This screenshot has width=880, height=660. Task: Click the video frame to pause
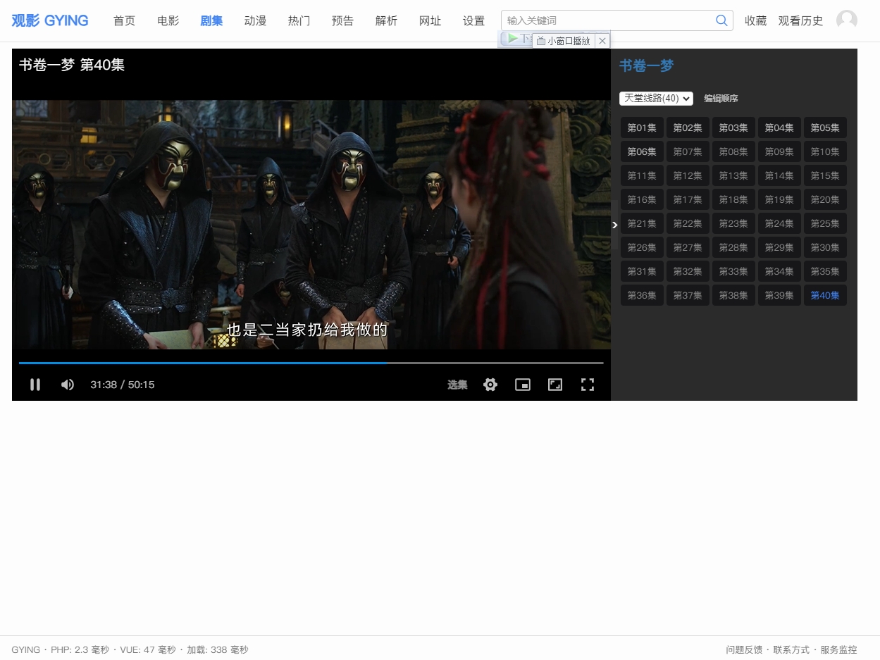click(311, 224)
